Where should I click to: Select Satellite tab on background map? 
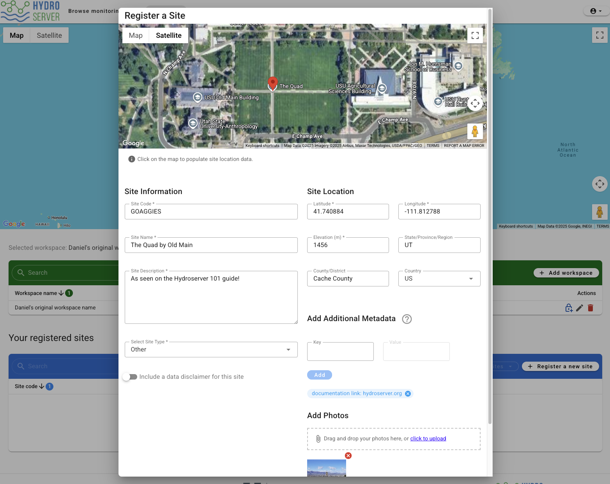point(50,35)
